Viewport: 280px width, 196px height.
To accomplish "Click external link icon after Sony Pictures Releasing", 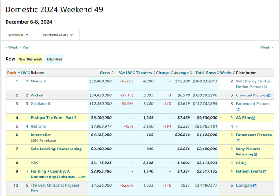I will pos(255,155).
